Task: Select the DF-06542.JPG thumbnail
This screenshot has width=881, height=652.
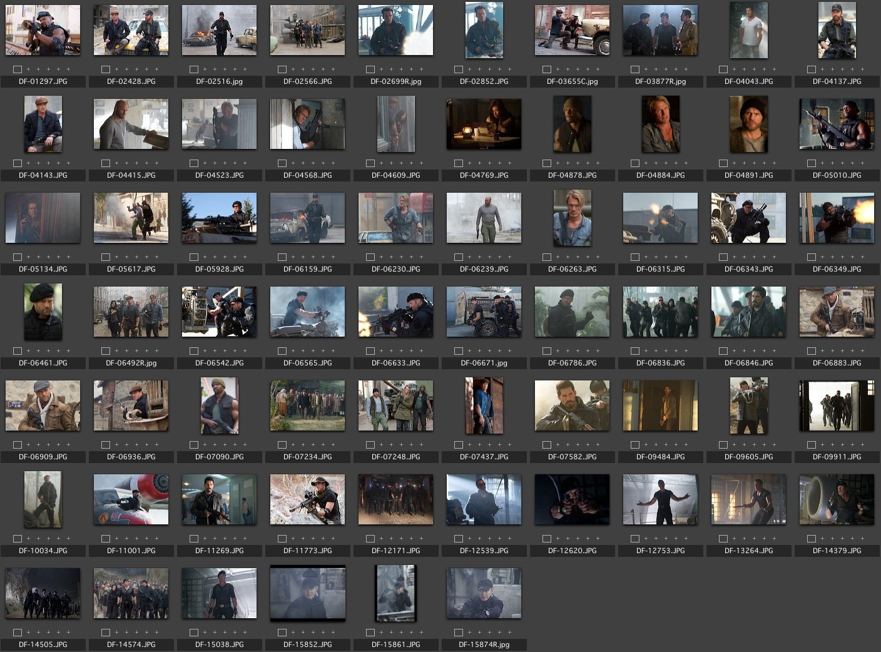Action: [x=219, y=312]
